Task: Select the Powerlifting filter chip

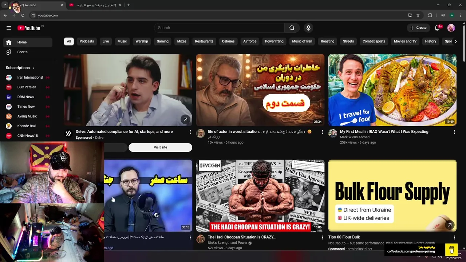Action: [274, 41]
